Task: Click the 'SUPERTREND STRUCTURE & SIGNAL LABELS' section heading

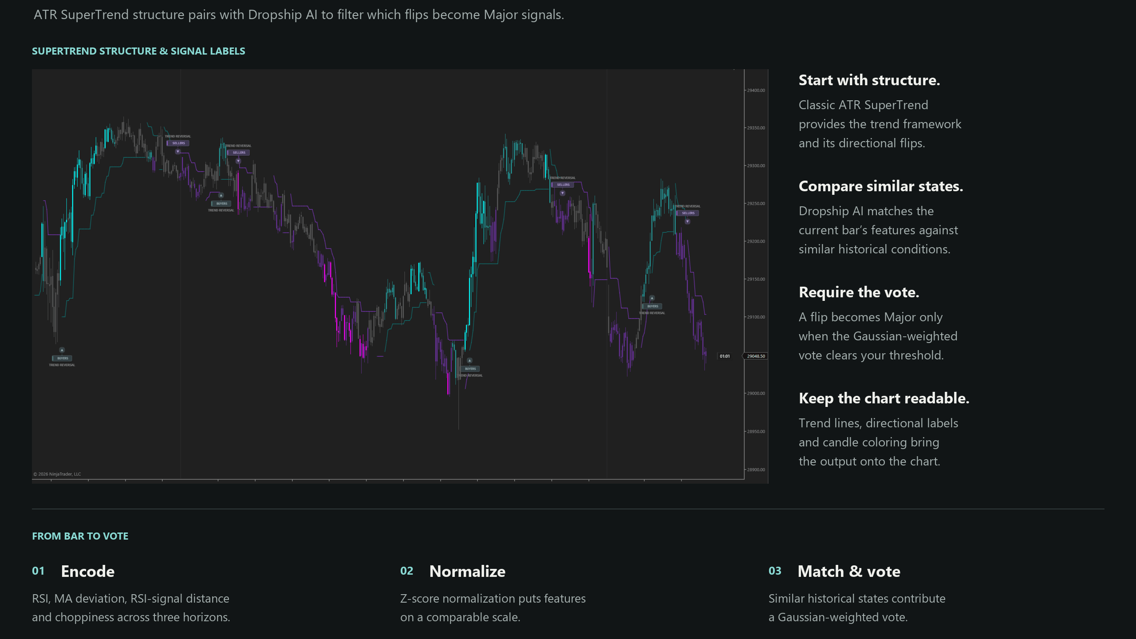Action: pos(138,51)
